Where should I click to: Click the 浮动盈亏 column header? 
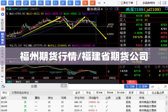tap(94, 98)
